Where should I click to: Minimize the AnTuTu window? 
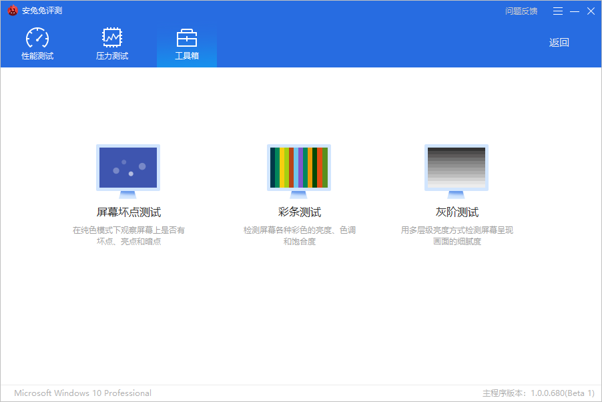[575, 11]
